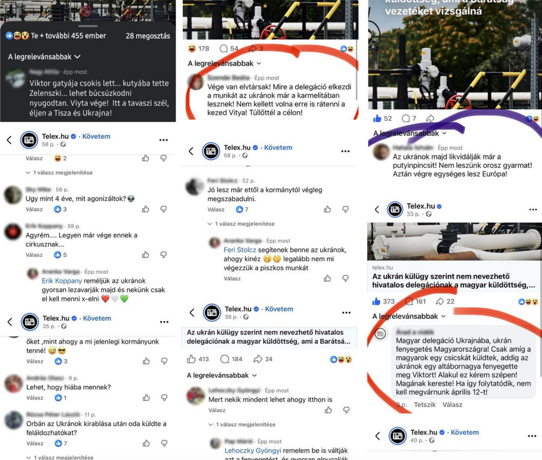Tap 'Tetszik' under the Magyar delegáció comment
The image size is (542, 460).
(425, 404)
